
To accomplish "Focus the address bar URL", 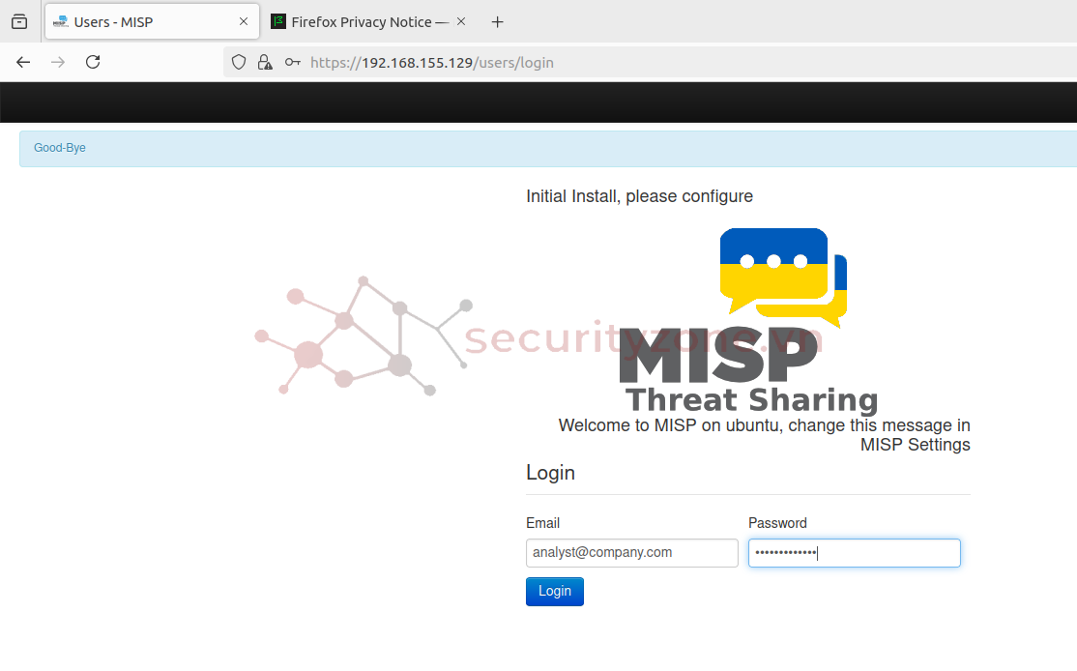I will pos(431,63).
